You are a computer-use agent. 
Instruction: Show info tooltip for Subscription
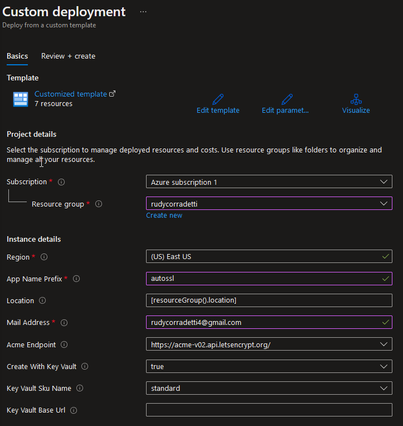point(61,182)
